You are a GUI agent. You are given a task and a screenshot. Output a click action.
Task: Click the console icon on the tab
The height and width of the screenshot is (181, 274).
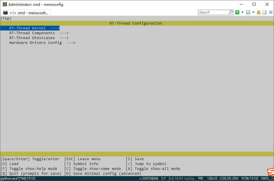tap(5, 13)
